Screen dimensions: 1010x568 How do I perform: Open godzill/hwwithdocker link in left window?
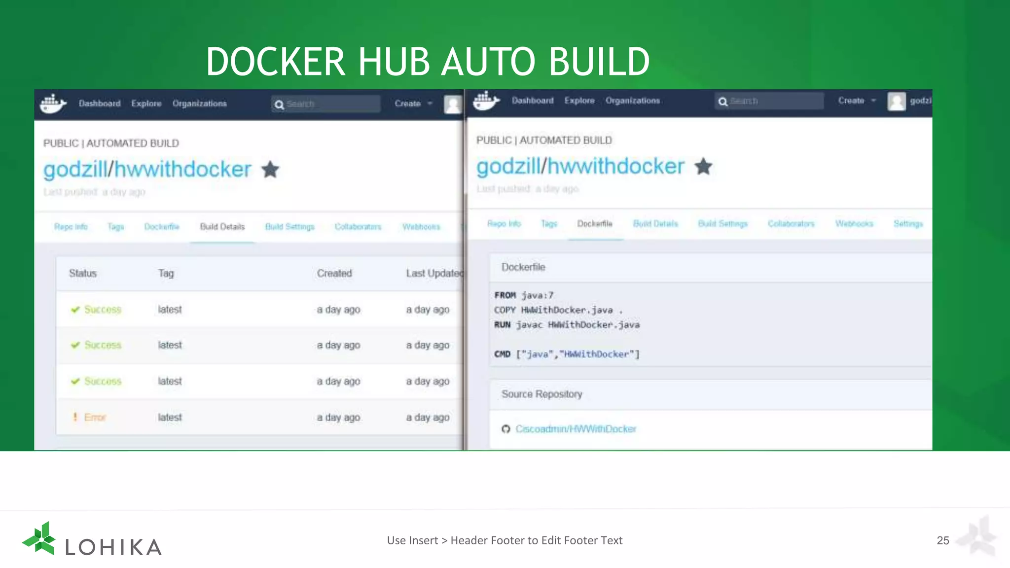click(x=147, y=170)
